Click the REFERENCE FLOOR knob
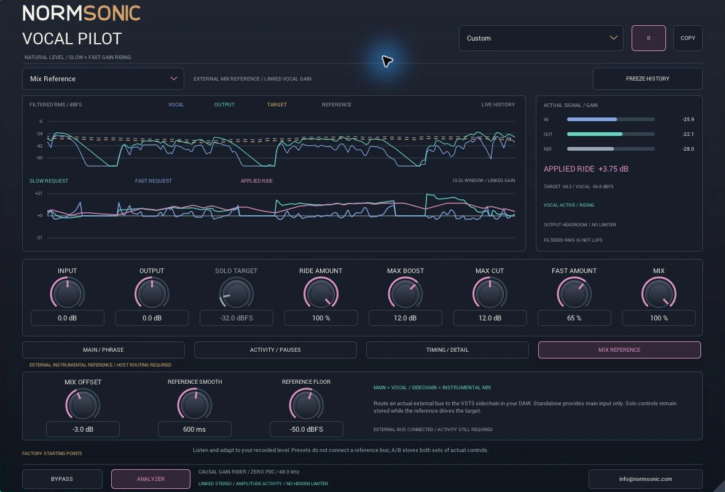The height and width of the screenshot is (492, 725). 307,404
